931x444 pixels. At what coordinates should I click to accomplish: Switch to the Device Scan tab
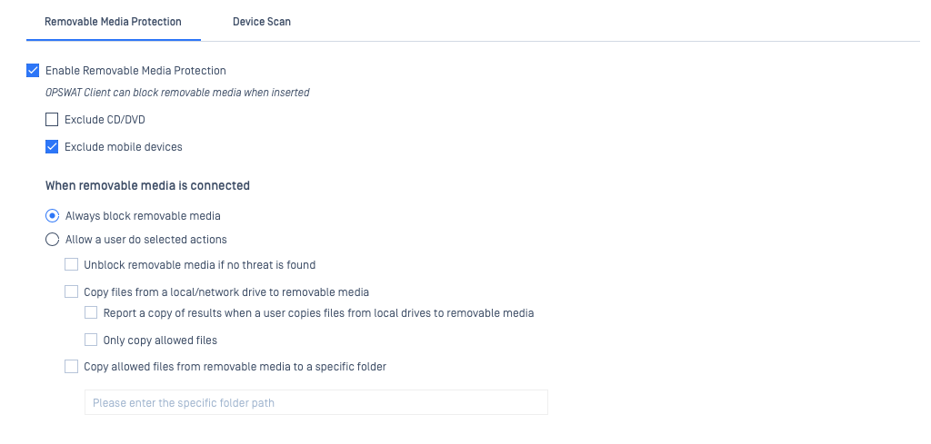pyautogui.click(x=261, y=22)
